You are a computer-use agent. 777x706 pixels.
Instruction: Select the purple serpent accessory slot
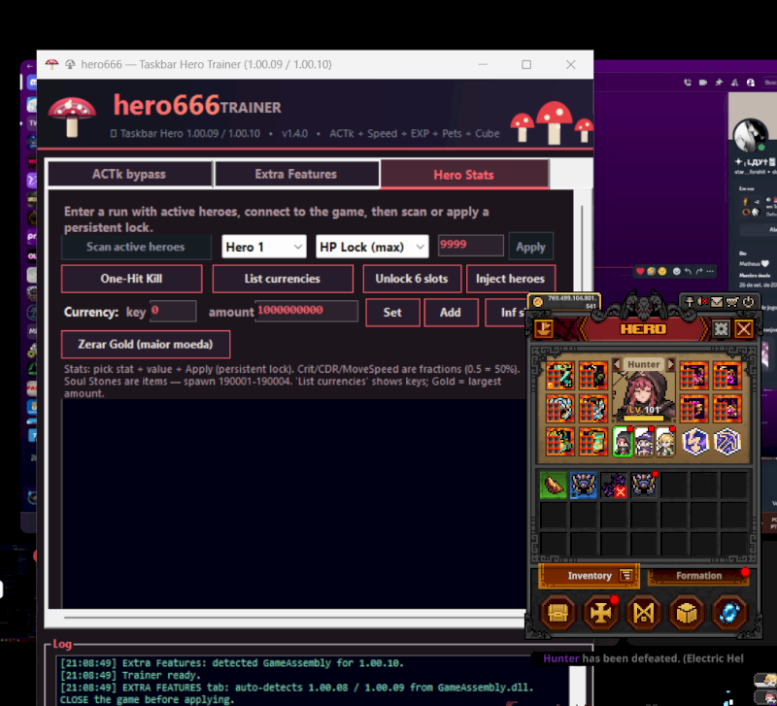click(693, 376)
